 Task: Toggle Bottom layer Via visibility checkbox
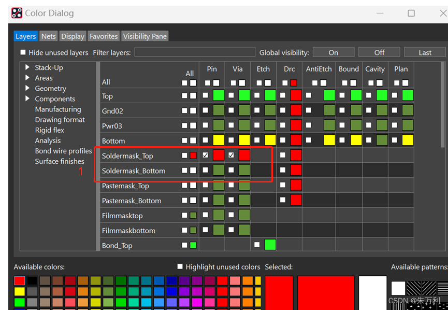click(231, 140)
